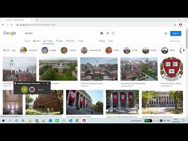Click the taskbar clock and date
This screenshot has height=141, width=188.
click(x=176, y=121)
